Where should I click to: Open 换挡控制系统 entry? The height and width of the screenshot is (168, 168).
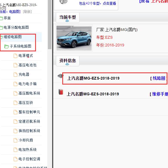click(x=29, y=131)
